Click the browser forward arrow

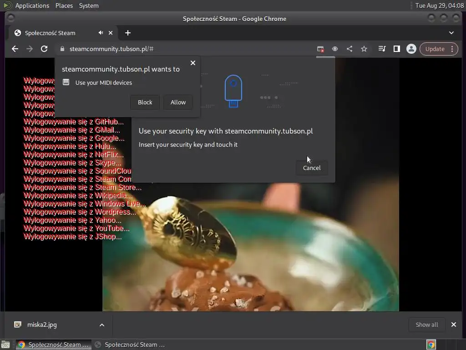30,49
